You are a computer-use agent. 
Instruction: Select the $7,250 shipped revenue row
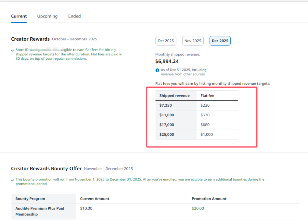166,105
